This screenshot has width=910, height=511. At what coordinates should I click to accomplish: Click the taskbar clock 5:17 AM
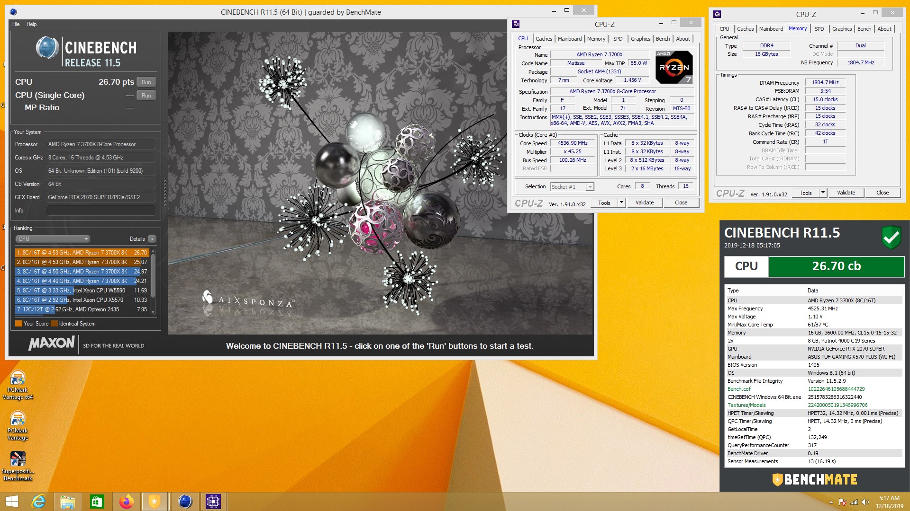(889, 498)
